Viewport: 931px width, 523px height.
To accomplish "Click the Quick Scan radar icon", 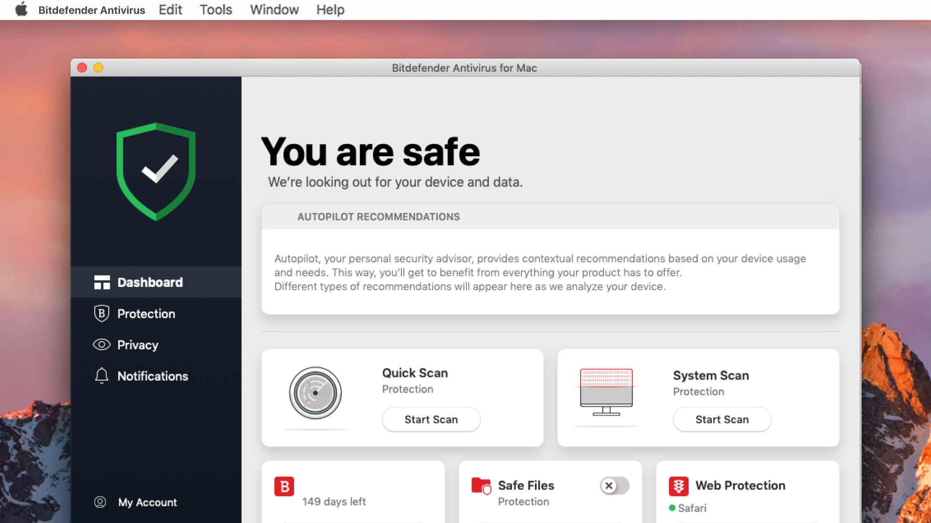I will tap(314, 392).
